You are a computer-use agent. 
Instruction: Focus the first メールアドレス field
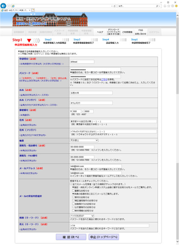point(96,166)
